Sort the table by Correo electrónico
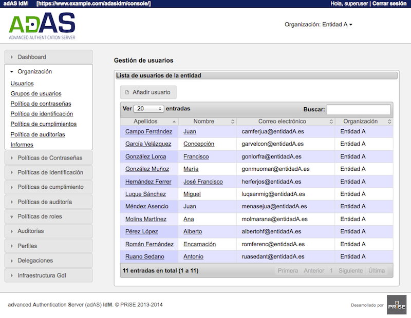411x318 pixels. (286, 122)
